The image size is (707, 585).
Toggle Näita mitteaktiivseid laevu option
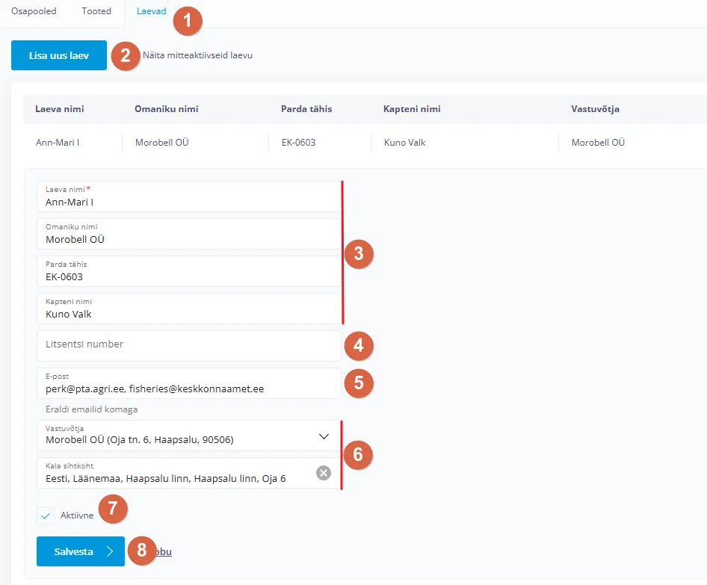[x=197, y=55]
